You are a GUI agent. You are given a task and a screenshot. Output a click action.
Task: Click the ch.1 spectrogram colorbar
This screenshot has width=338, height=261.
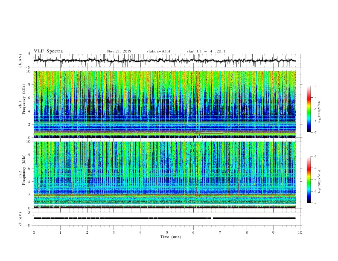click(x=309, y=109)
